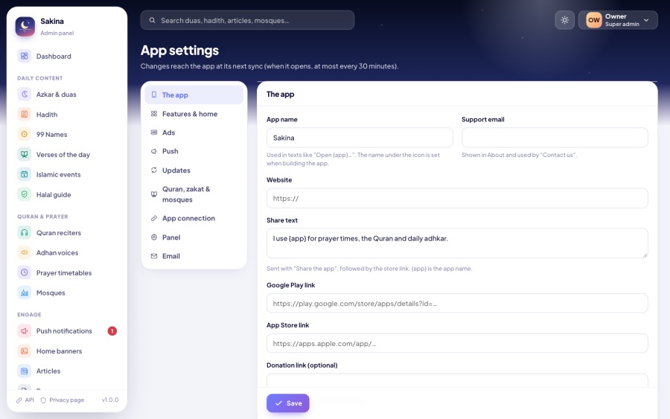Click the ENGAGE section label

point(29,314)
